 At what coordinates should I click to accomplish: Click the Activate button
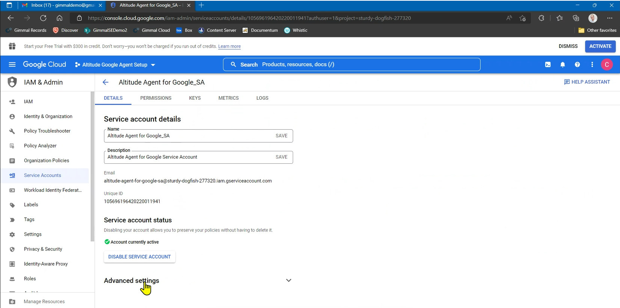click(600, 46)
